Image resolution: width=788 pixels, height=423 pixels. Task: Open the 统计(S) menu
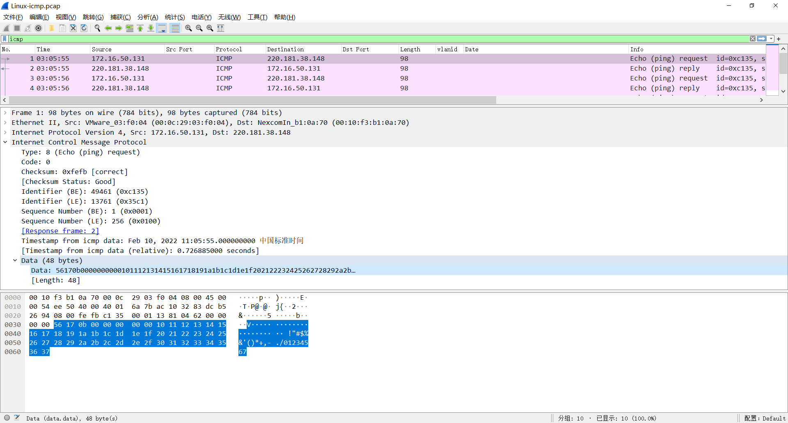pyautogui.click(x=175, y=17)
